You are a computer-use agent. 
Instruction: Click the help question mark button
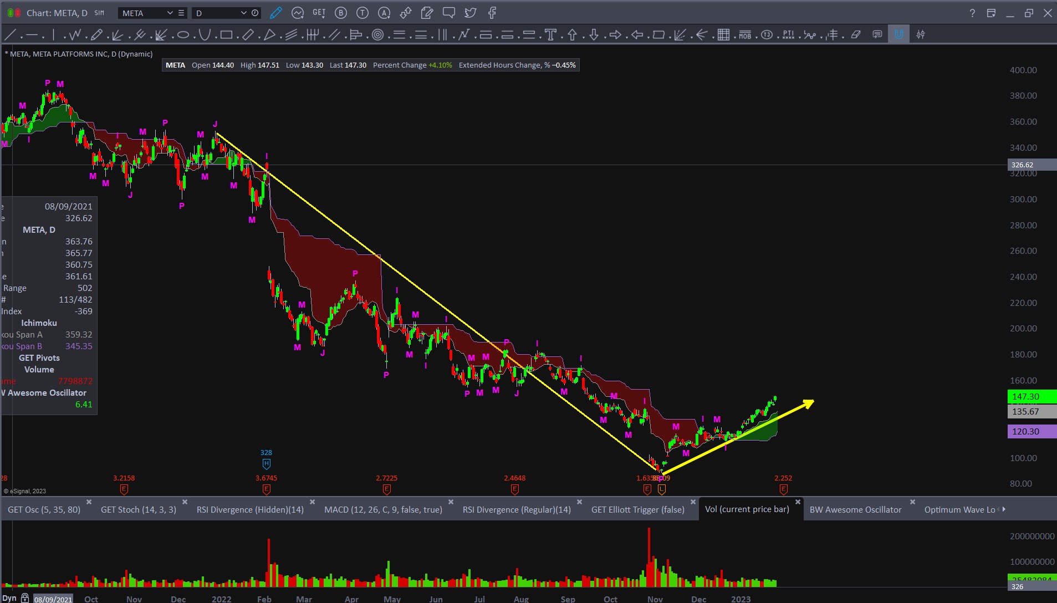point(972,13)
